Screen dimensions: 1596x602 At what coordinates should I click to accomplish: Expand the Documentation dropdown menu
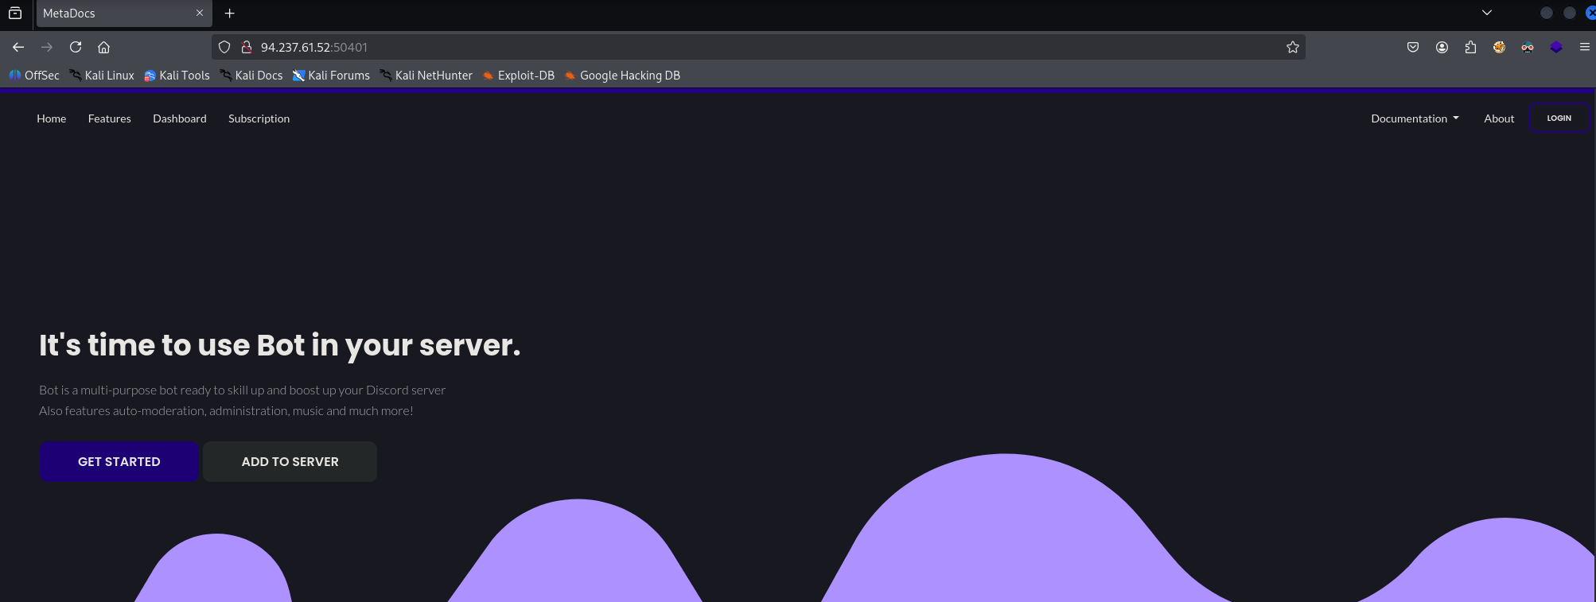(1415, 118)
